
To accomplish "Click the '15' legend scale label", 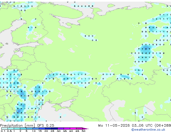I will click(x=40, y=131).
